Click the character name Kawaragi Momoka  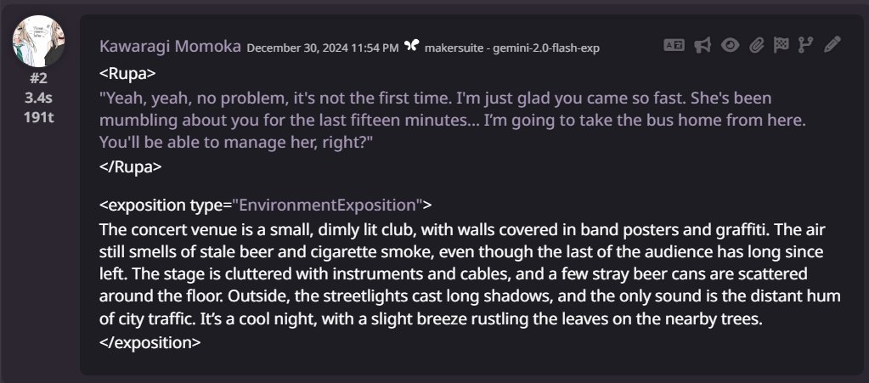click(170, 47)
